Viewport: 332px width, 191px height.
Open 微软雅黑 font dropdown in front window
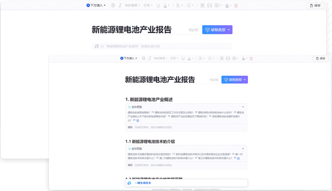(x=160, y=58)
